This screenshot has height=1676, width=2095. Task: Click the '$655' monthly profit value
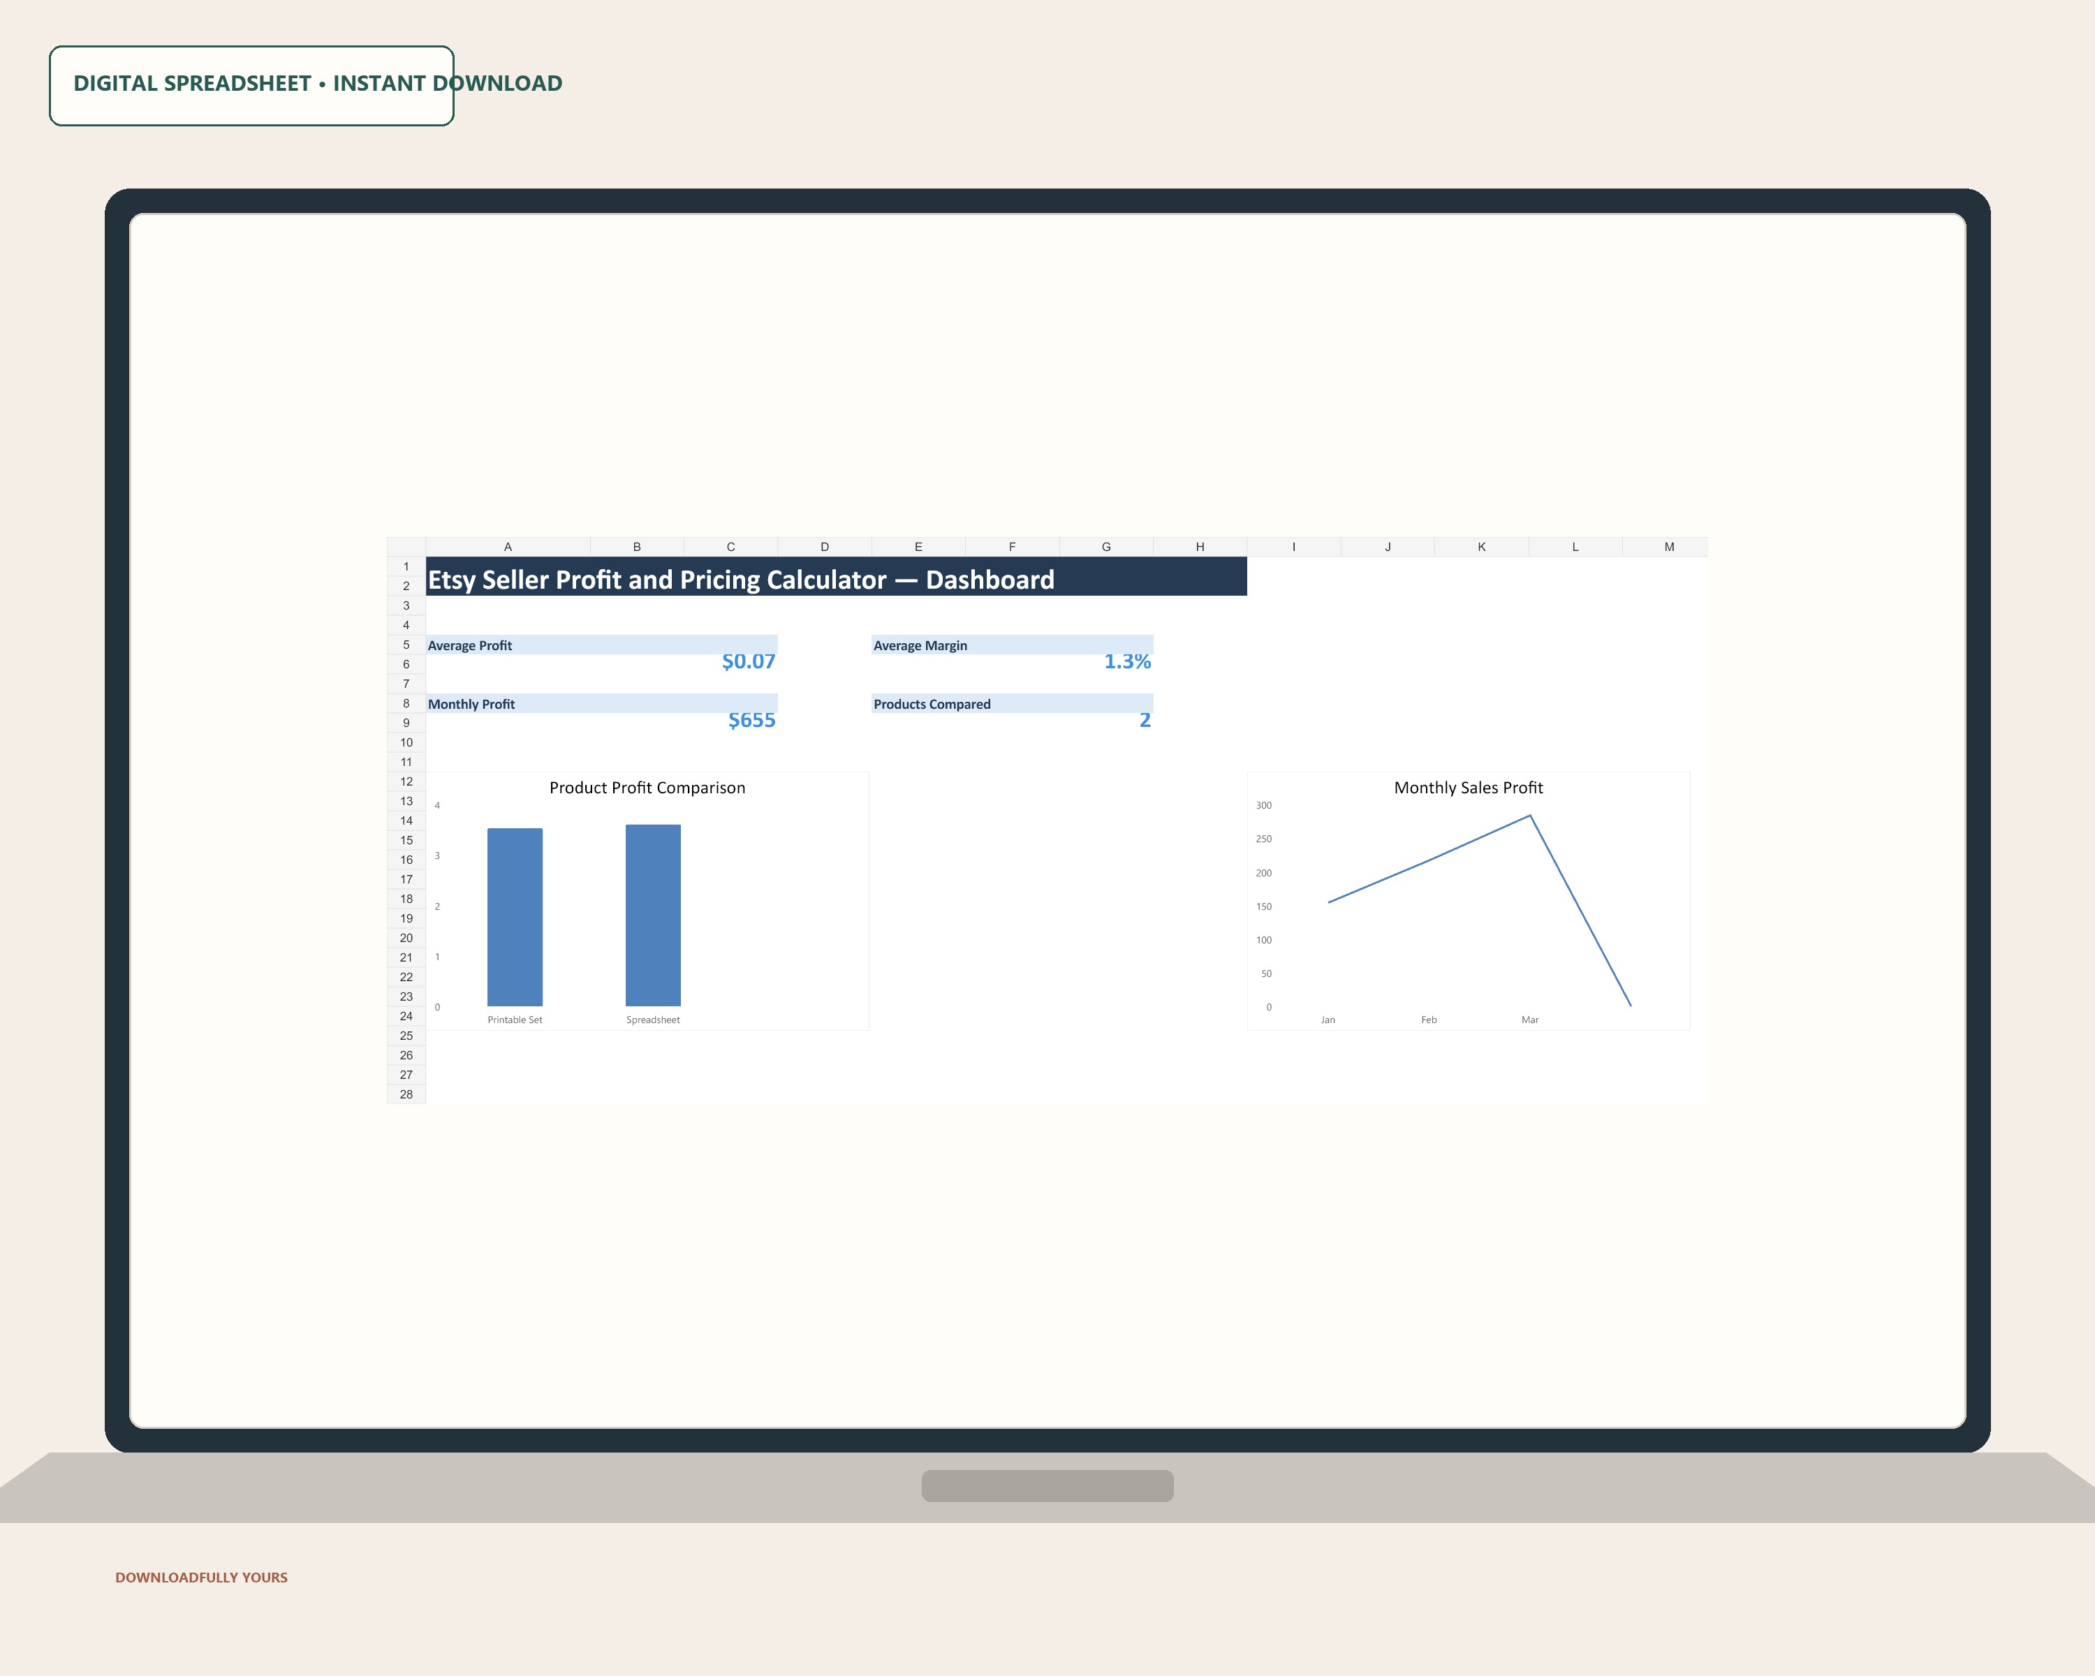click(x=751, y=720)
